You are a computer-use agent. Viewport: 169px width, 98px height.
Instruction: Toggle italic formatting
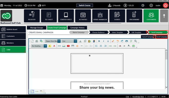tap(103, 41)
